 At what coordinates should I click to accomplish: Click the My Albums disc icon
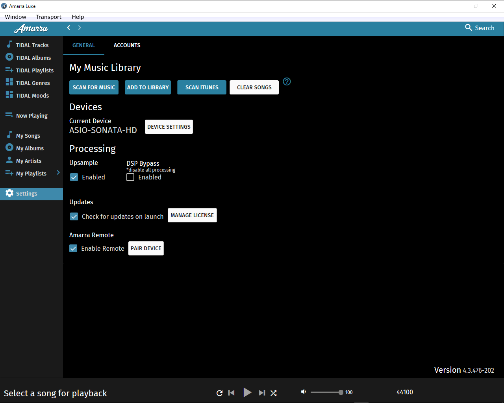(9, 148)
